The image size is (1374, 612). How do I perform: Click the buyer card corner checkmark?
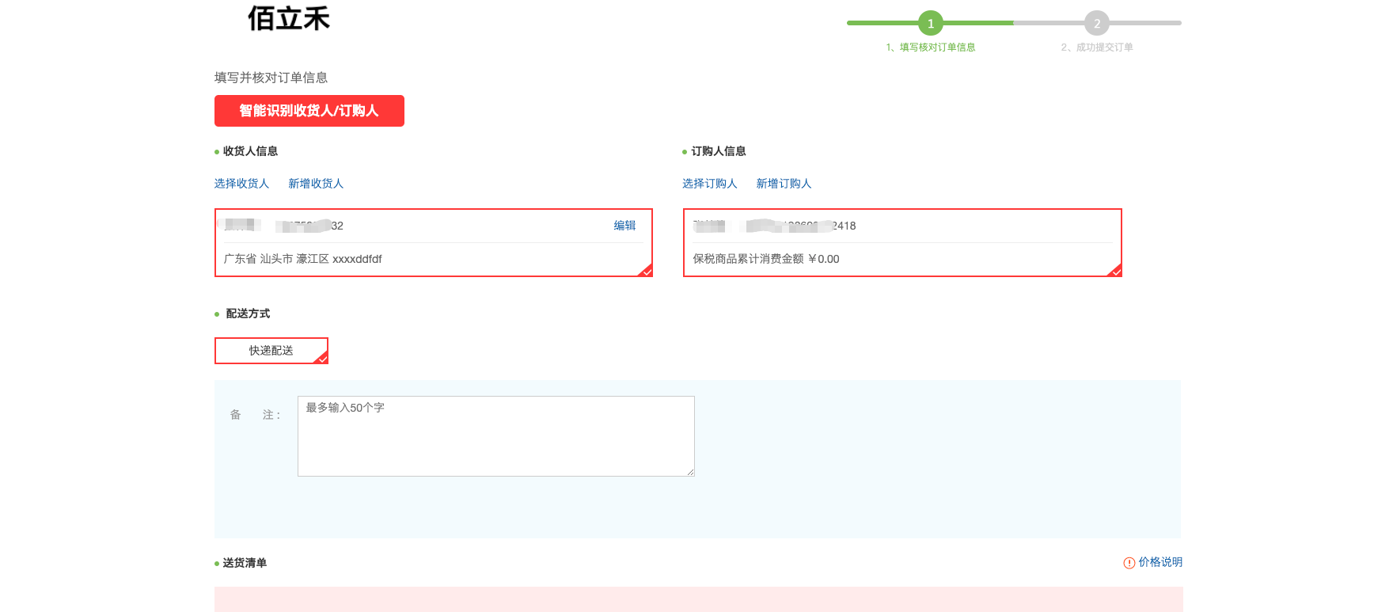[x=1115, y=271]
